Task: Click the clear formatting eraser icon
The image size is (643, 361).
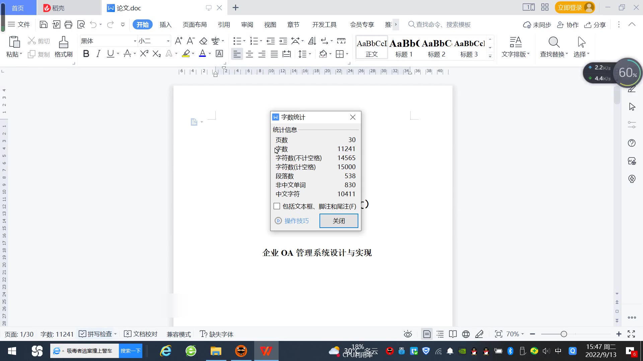Action: click(203, 41)
